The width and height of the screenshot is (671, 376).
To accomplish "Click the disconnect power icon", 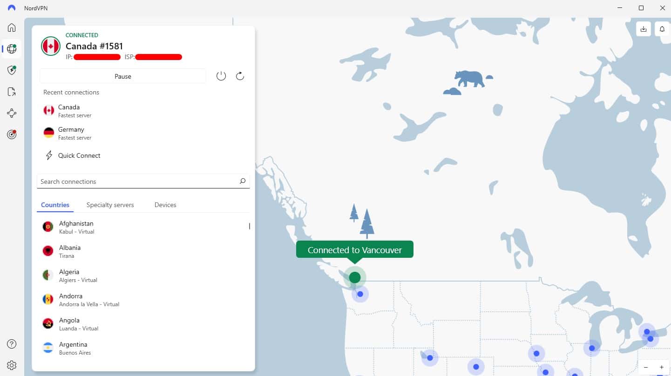I will tap(221, 76).
